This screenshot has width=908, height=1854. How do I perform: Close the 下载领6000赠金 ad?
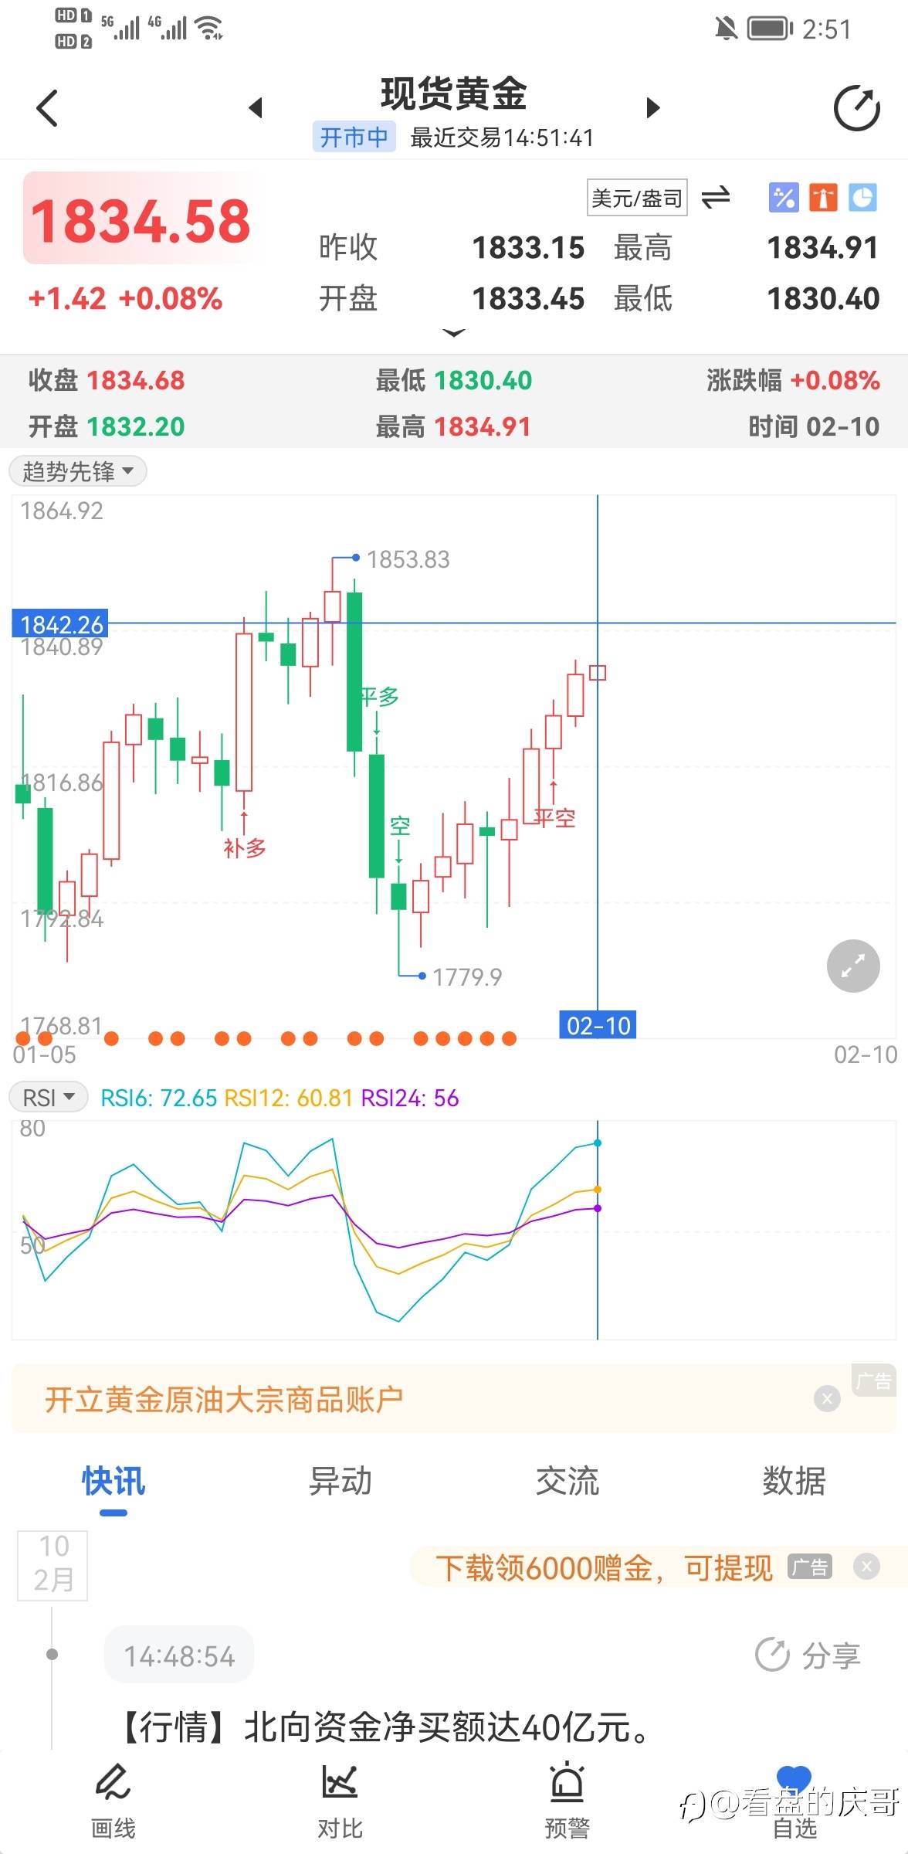866,1567
